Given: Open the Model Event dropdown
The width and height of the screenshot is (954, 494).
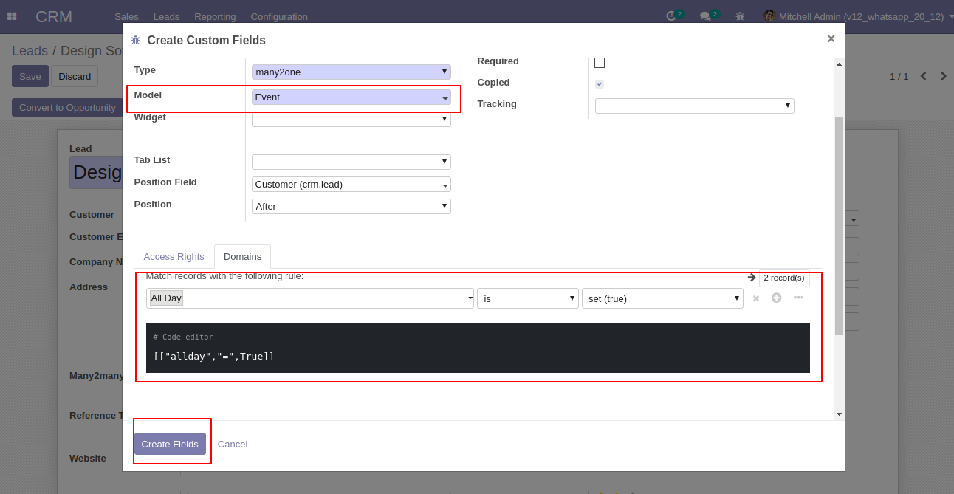Looking at the screenshot, I should point(351,97).
